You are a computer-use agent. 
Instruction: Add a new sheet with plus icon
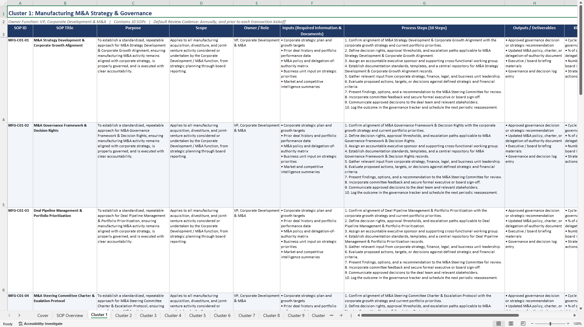click(341, 315)
